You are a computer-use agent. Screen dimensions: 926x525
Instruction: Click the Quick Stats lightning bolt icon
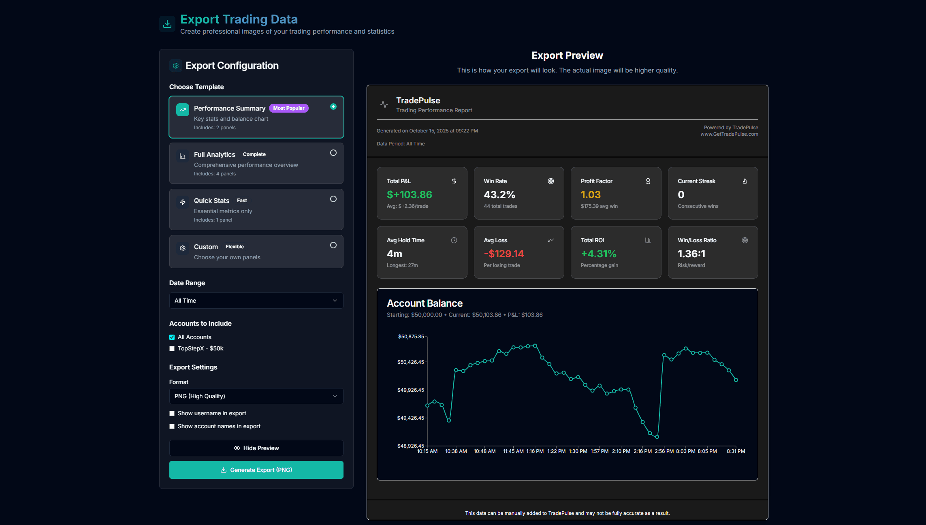183,202
